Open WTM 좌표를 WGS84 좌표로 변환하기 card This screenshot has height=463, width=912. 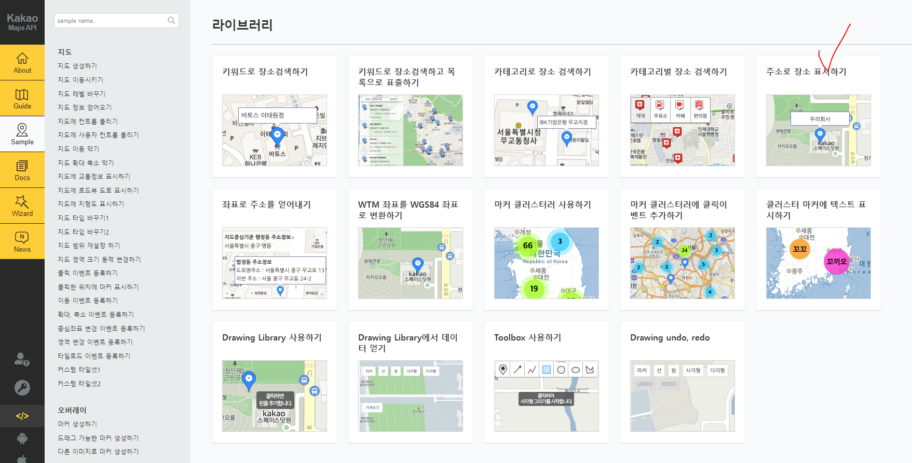[x=411, y=249]
